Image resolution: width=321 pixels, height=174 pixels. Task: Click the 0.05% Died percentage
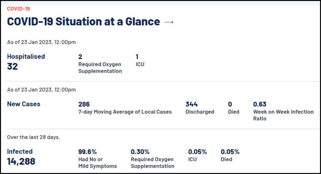pyautogui.click(x=230, y=152)
